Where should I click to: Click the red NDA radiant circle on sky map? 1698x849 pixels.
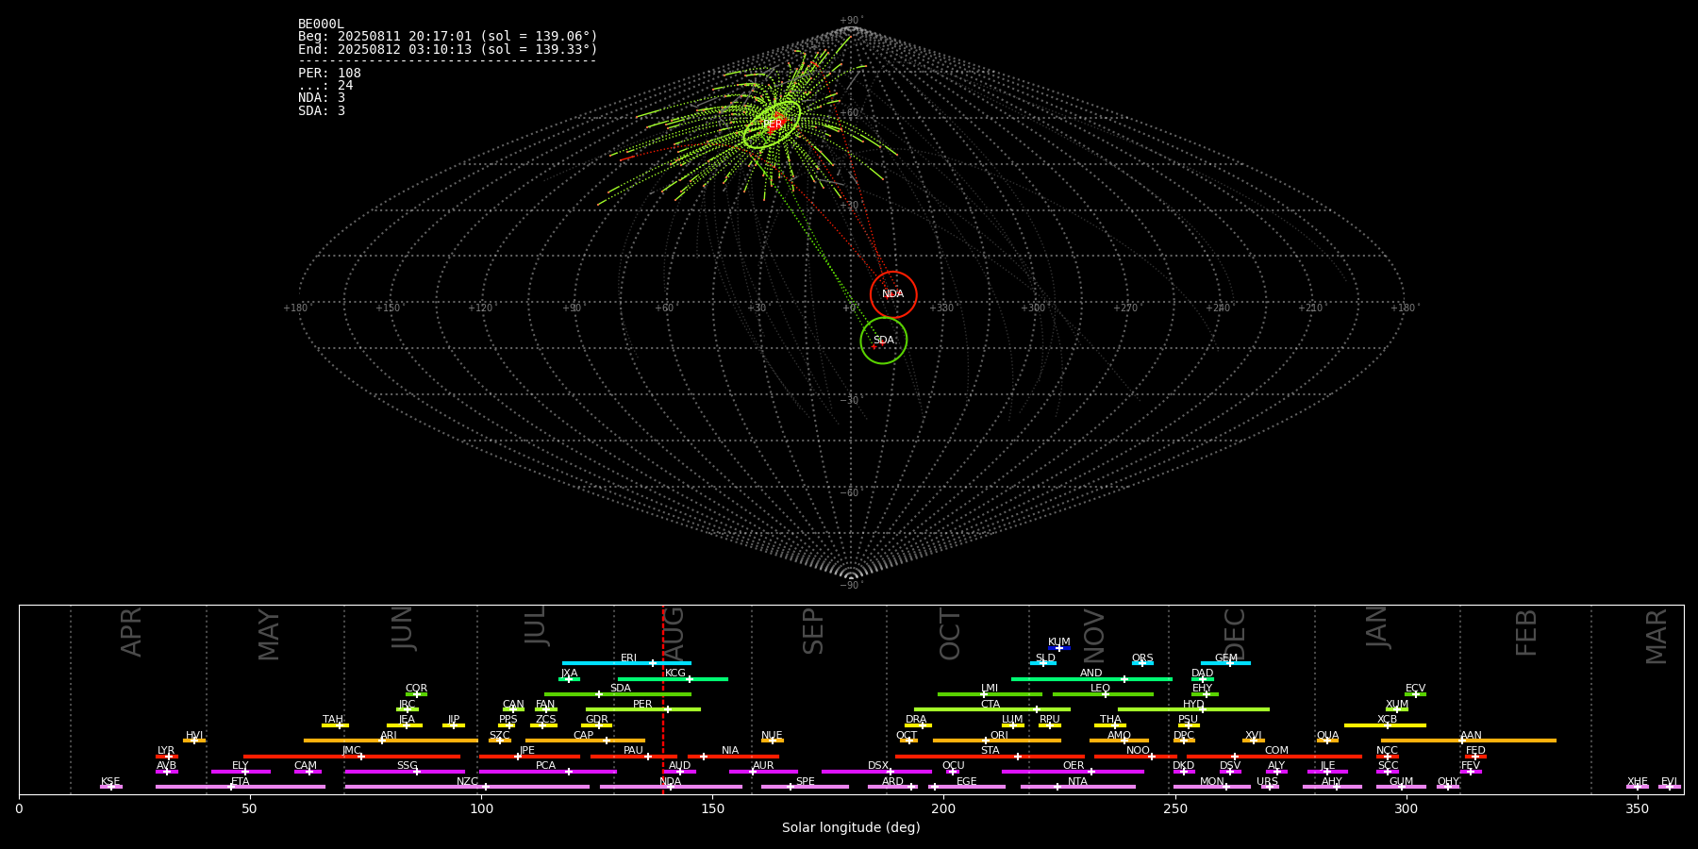[x=893, y=294]
